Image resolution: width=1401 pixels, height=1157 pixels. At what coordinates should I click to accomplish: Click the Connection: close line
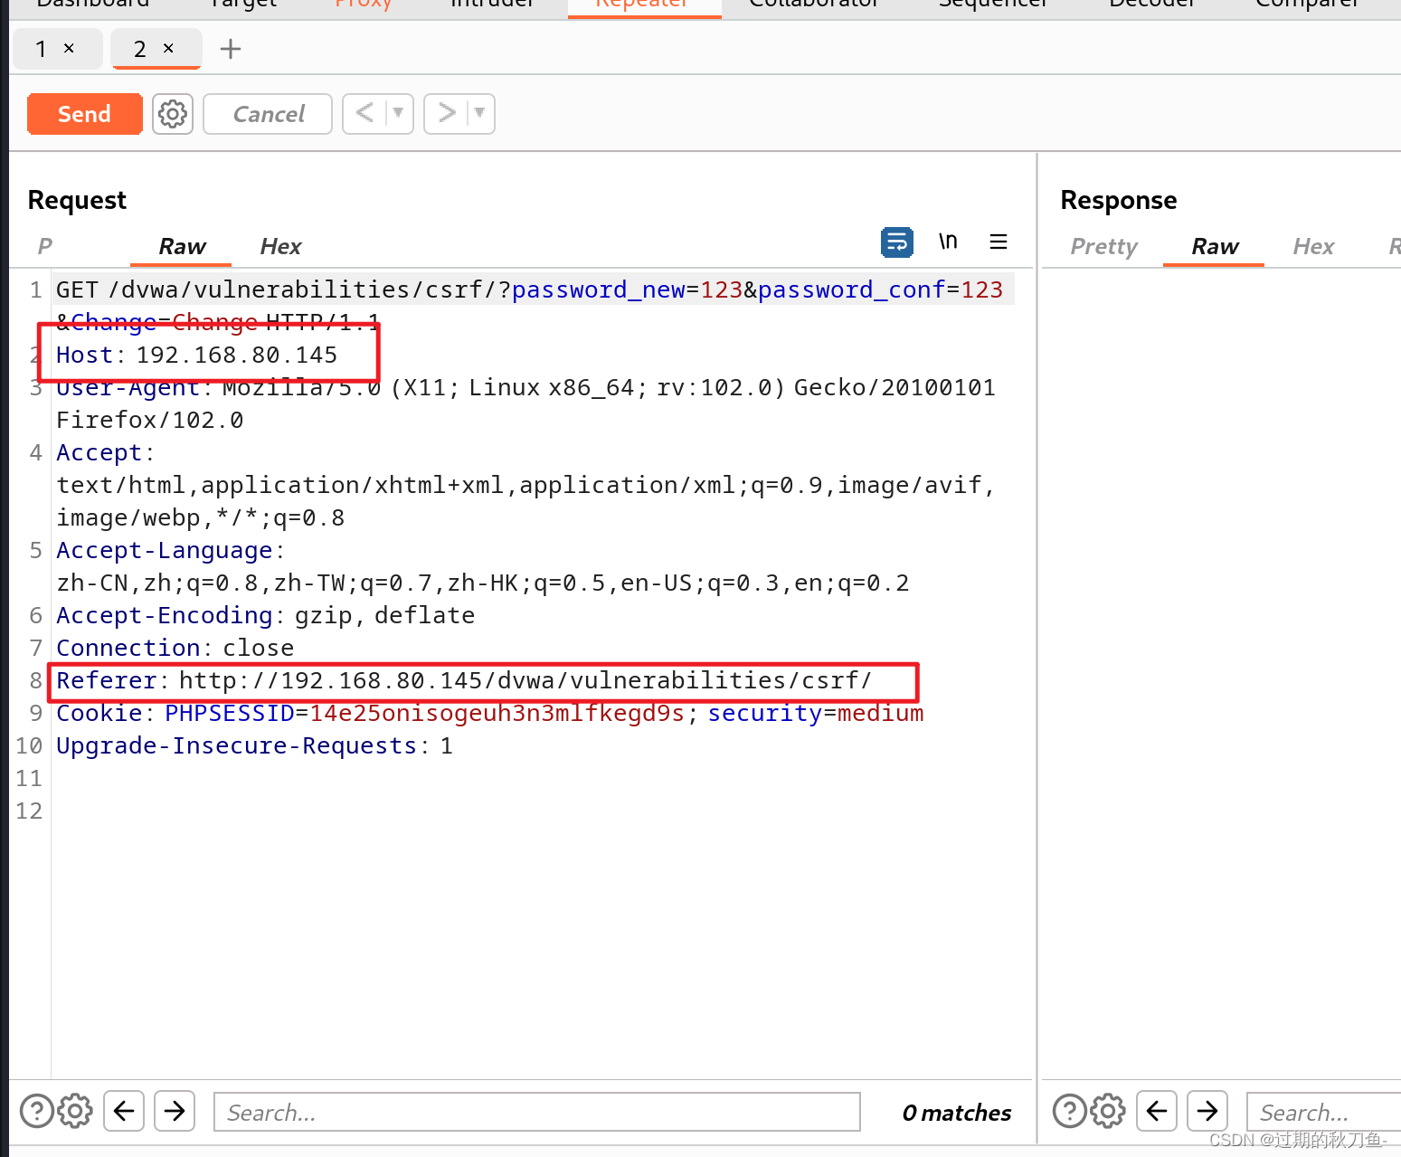tap(175, 648)
